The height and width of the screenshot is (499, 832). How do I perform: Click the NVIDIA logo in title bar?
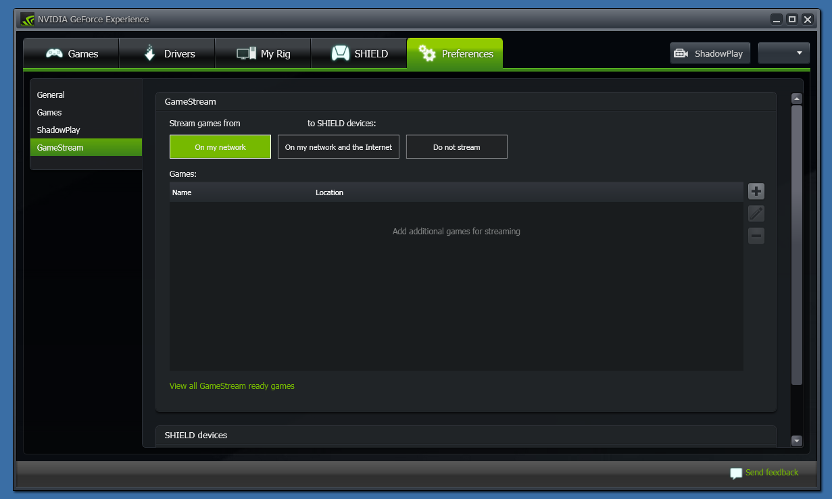click(x=27, y=19)
